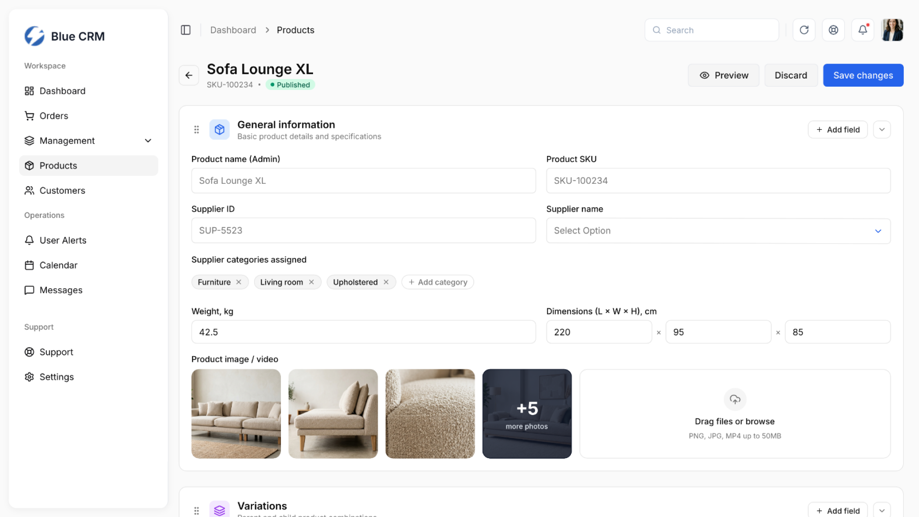This screenshot has height=517, width=919.
Task: Click the Product name (Admin) input field
Action: click(x=363, y=180)
